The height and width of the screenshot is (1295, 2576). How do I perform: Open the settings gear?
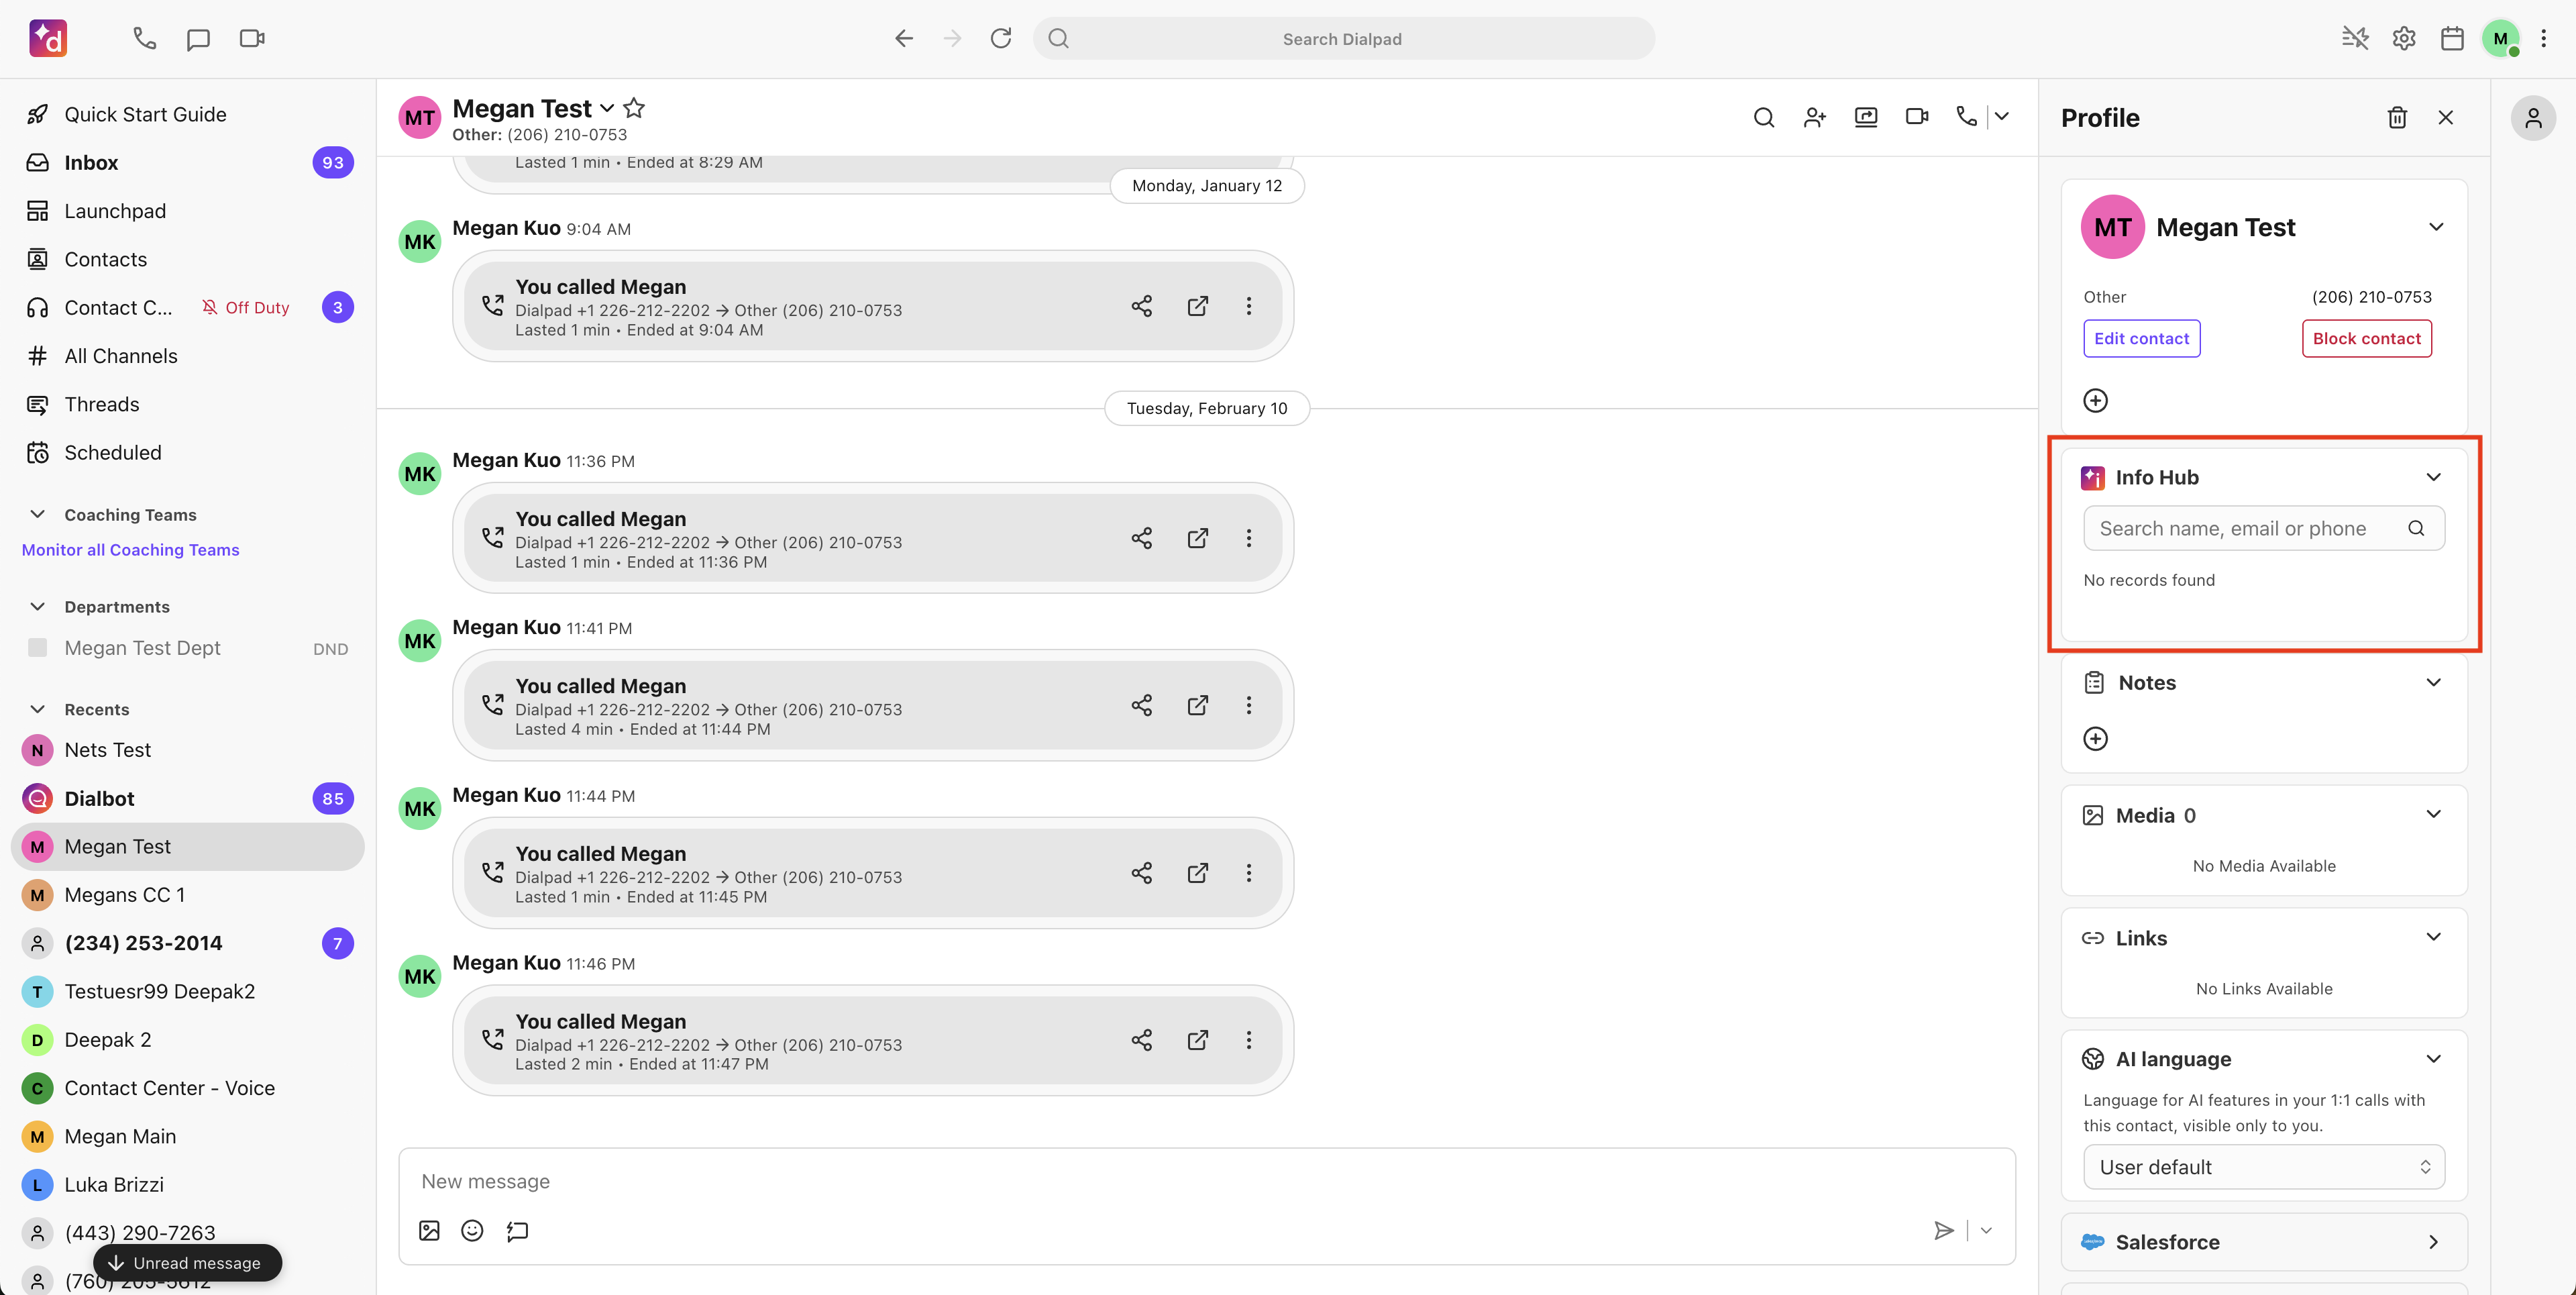2404,38
